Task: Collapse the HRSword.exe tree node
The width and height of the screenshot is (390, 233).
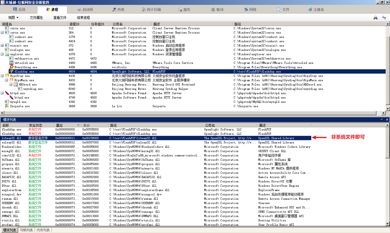Action: 11,84
